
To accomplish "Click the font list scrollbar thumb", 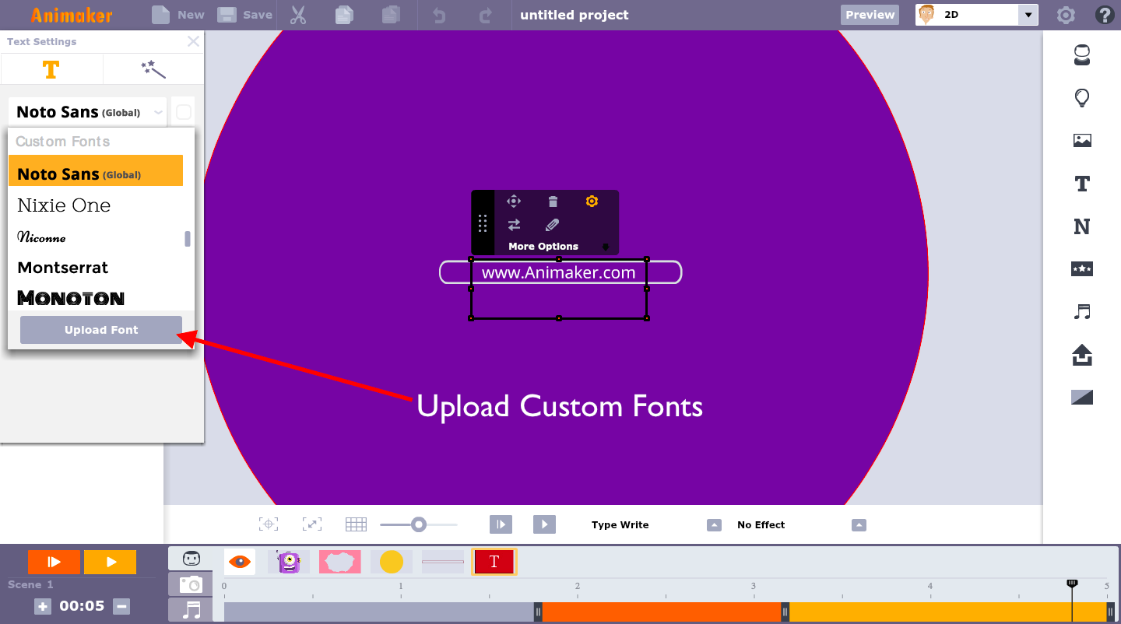I will [188, 238].
